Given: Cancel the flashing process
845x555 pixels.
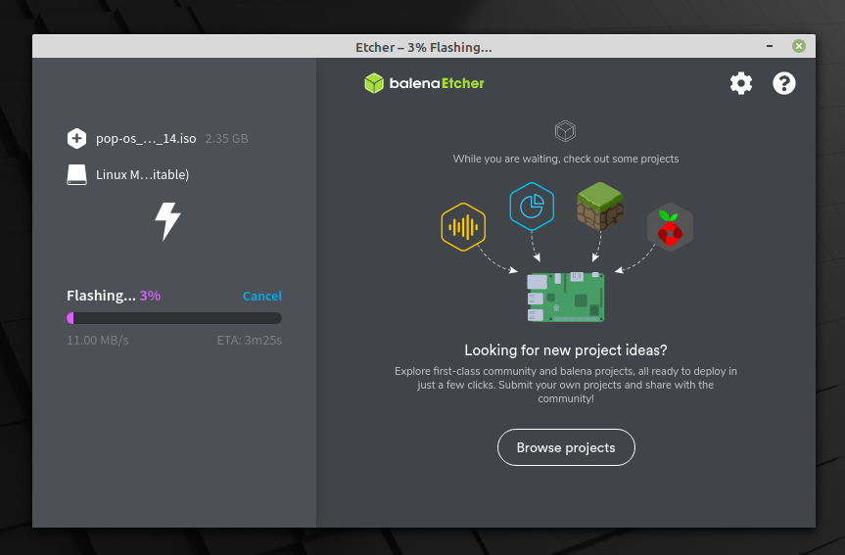Looking at the screenshot, I should (x=261, y=296).
